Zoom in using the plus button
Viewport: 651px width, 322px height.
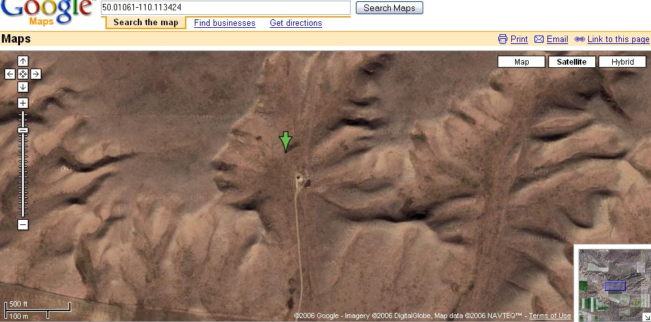(x=23, y=103)
